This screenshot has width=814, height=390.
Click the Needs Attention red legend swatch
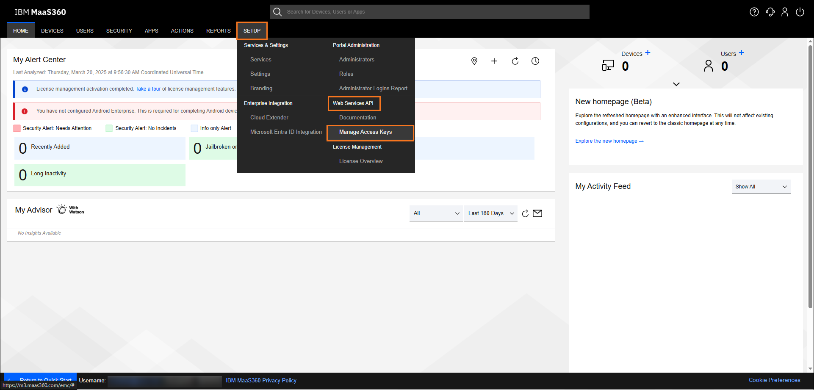pyautogui.click(x=17, y=128)
